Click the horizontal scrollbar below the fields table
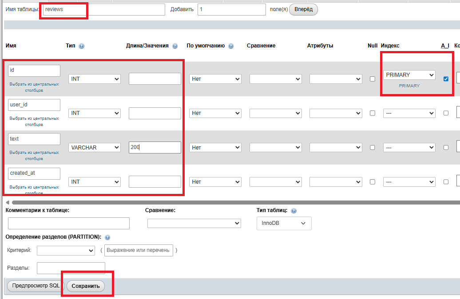 222,202
